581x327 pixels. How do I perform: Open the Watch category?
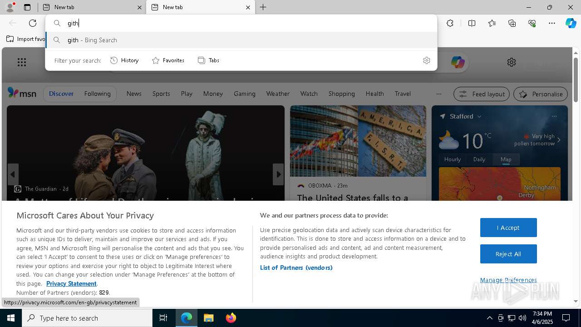pyautogui.click(x=309, y=94)
